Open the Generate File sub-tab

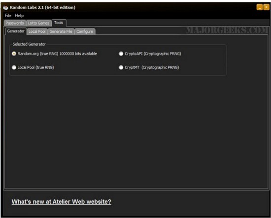[x=61, y=31]
